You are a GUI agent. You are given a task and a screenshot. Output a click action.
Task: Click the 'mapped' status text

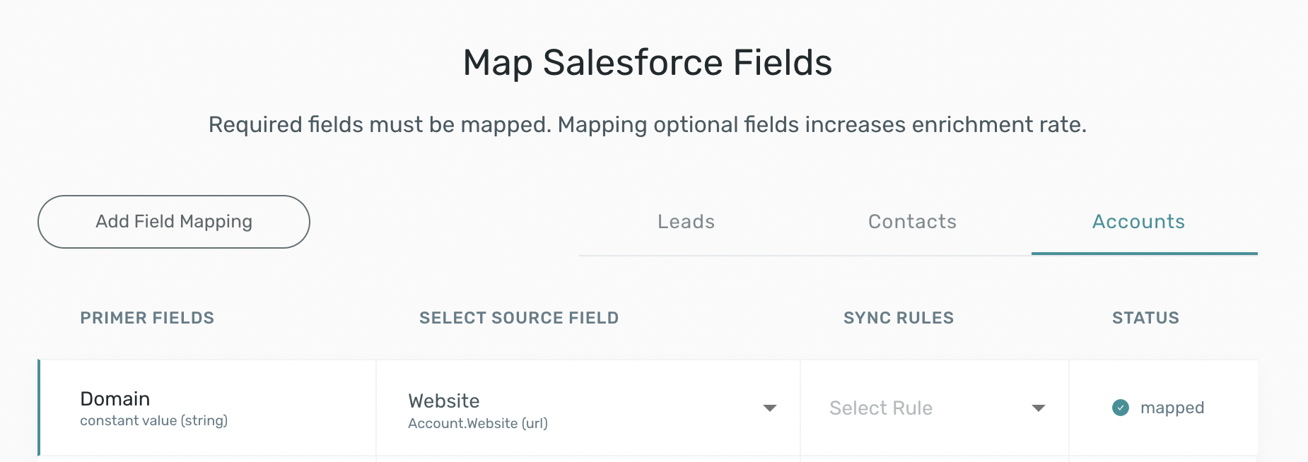pos(1172,408)
